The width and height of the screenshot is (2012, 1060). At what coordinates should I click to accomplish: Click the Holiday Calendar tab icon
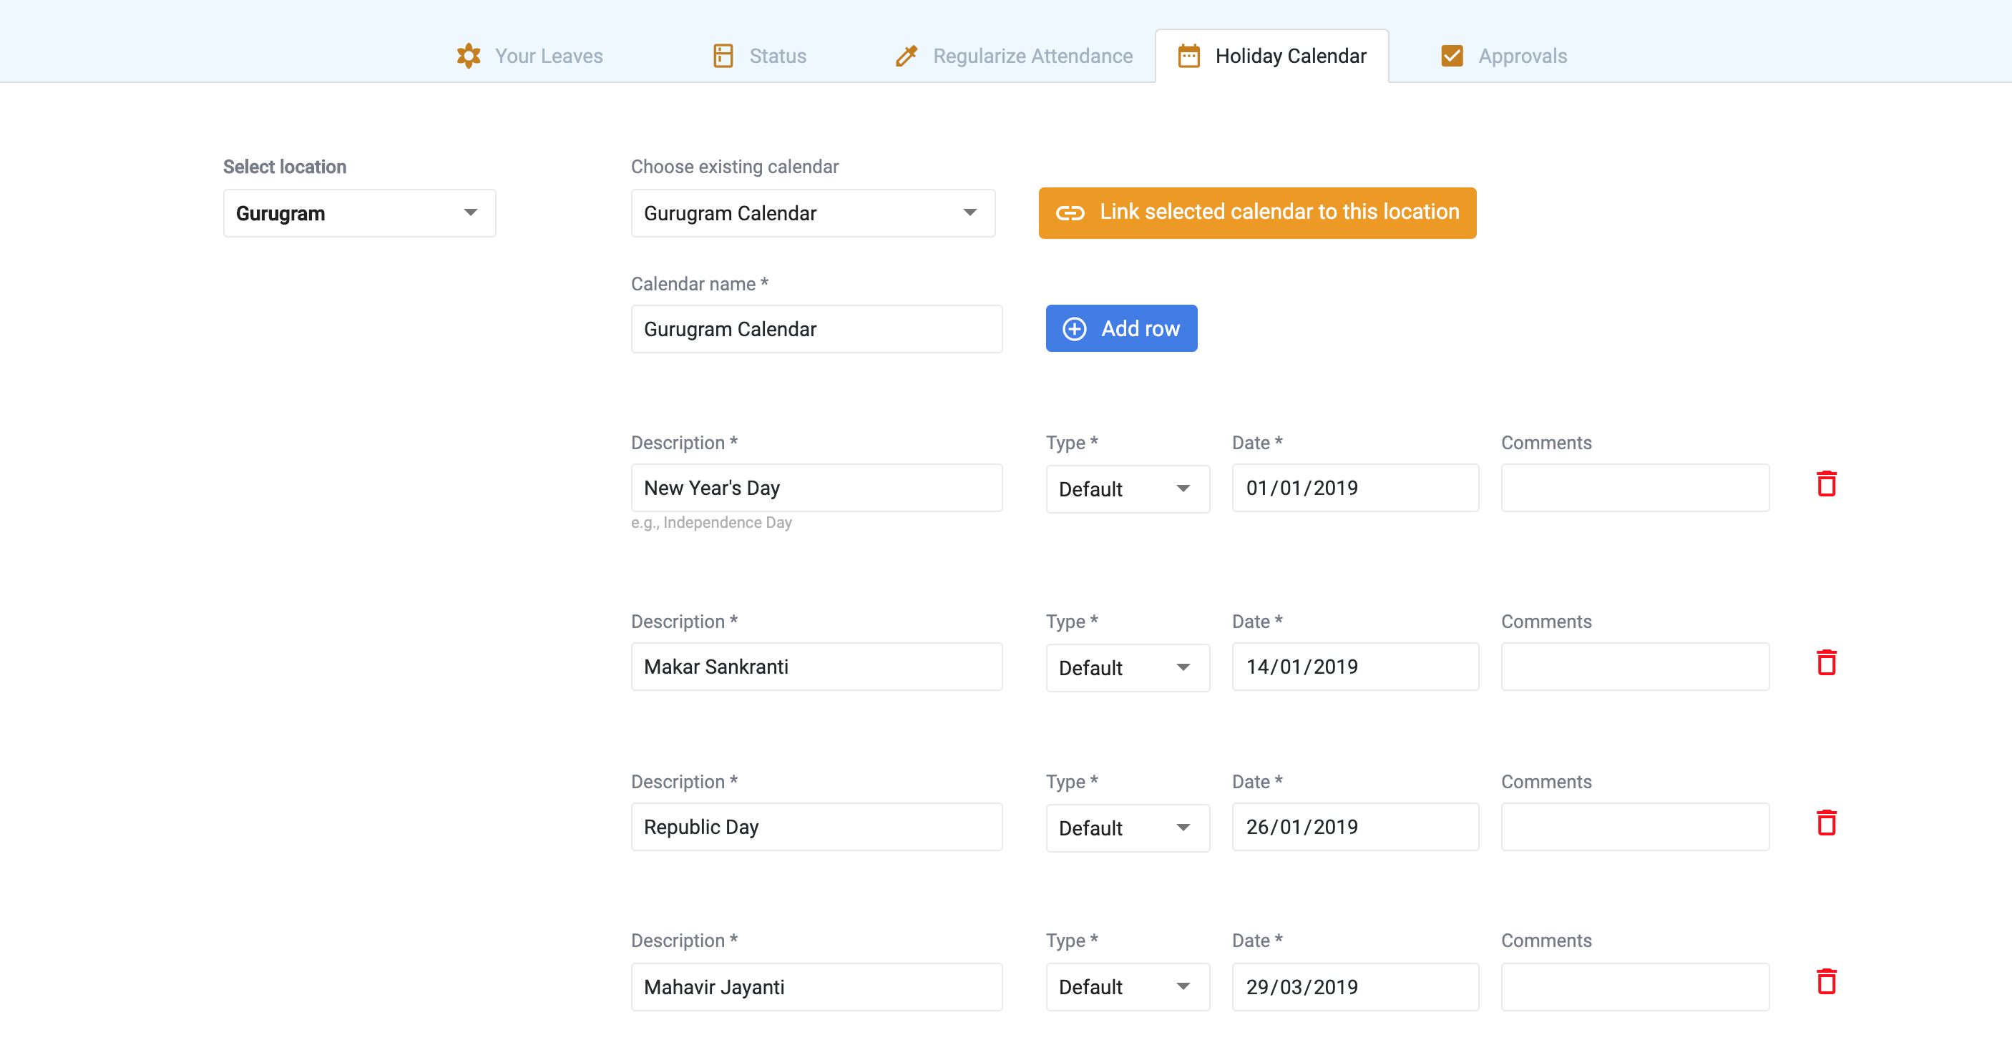point(1188,57)
